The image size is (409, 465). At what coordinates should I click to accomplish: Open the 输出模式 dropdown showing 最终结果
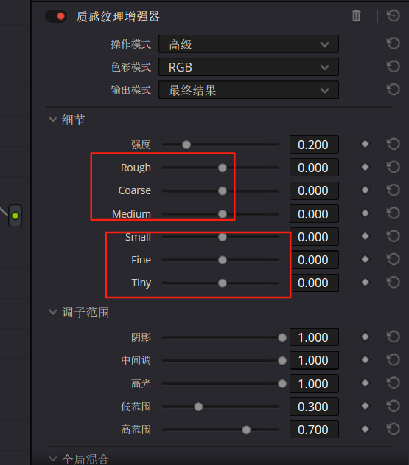coord(248,90)
